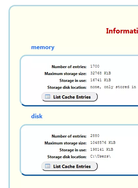Click the list icon in disk's List Cache Entries button
Image resolution: width=138 pixels, height=188 pixels.
coord(47,166)
